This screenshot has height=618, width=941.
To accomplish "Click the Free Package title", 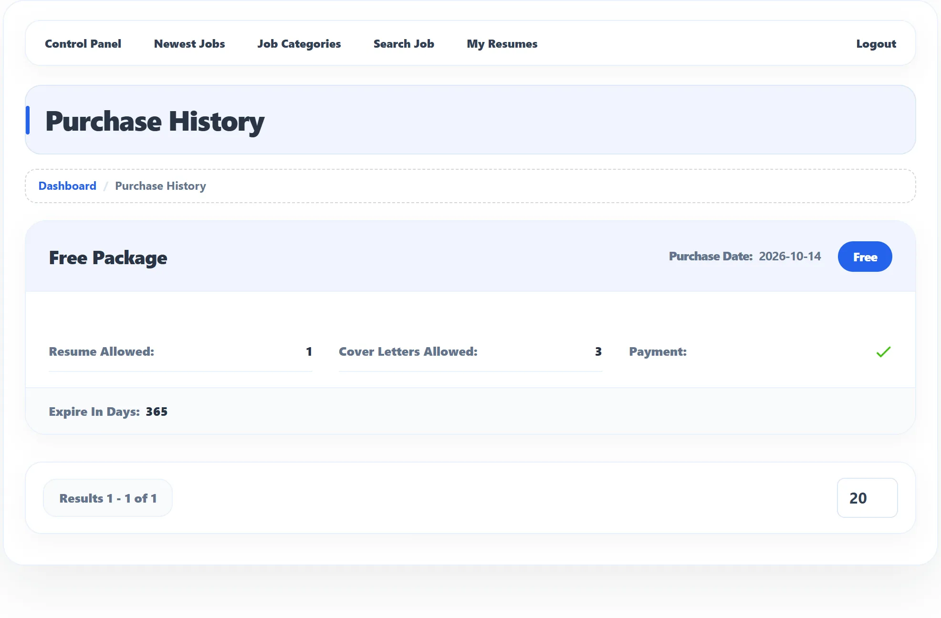I will coord(108,257).
